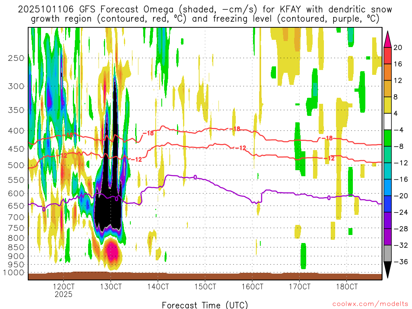Click the 800 pressure level label
The height and width of the screenshot is (309, 412).
click(16, 238)
